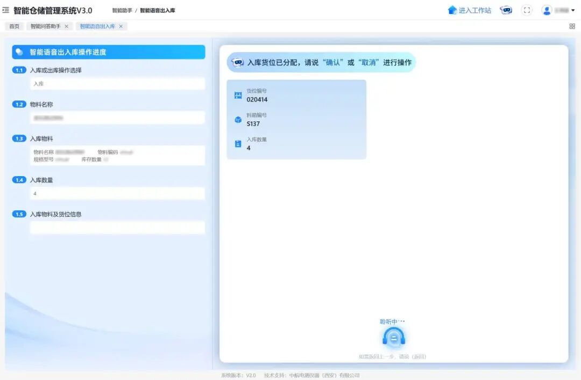
Task: Close the 智能语音出入库 tab
Action: [x=121, y=26]
